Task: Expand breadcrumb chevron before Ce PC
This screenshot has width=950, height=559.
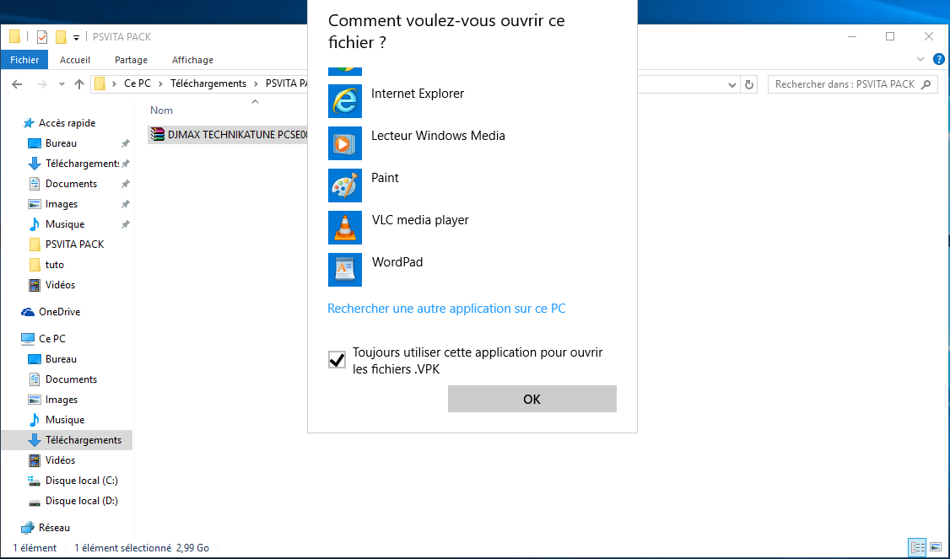Action: coord(115,83)
